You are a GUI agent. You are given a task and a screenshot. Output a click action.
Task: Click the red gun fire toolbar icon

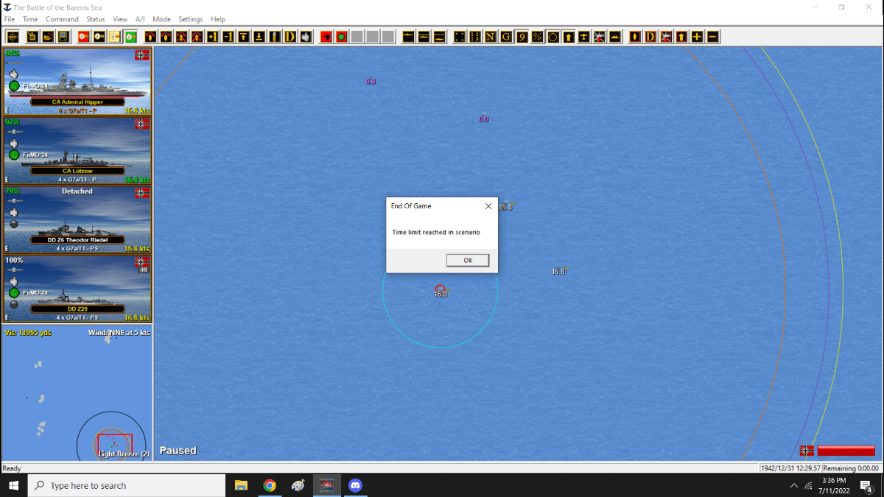[326, 37]
